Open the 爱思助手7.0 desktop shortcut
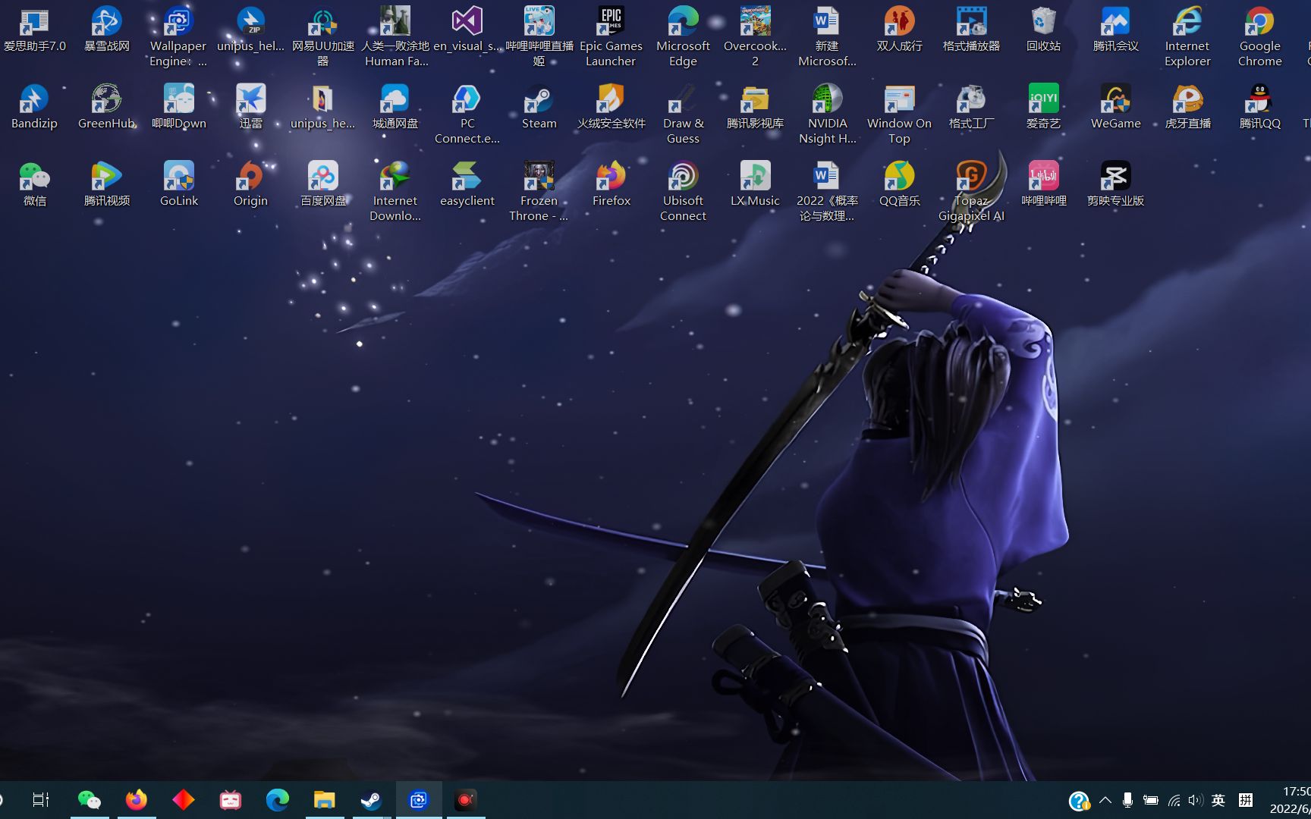The image size is (1311, 819). pos(34,30)
